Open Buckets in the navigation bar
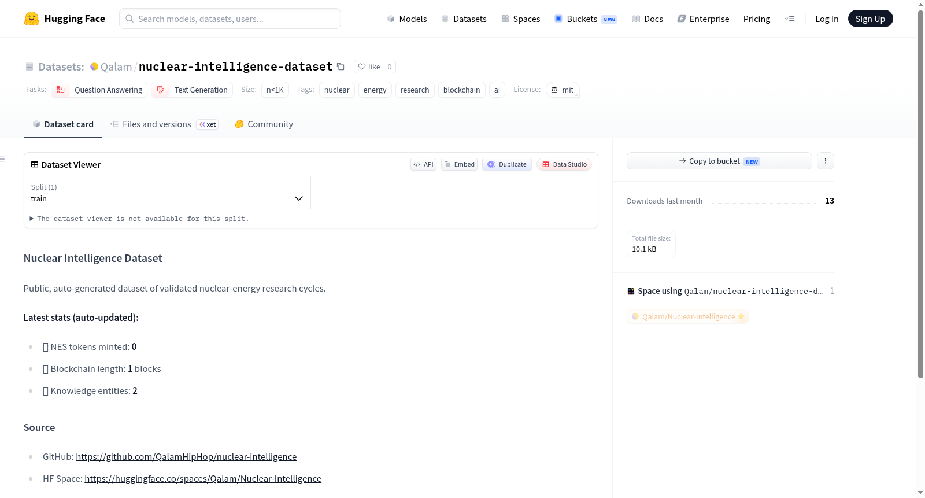 [586, 19]
